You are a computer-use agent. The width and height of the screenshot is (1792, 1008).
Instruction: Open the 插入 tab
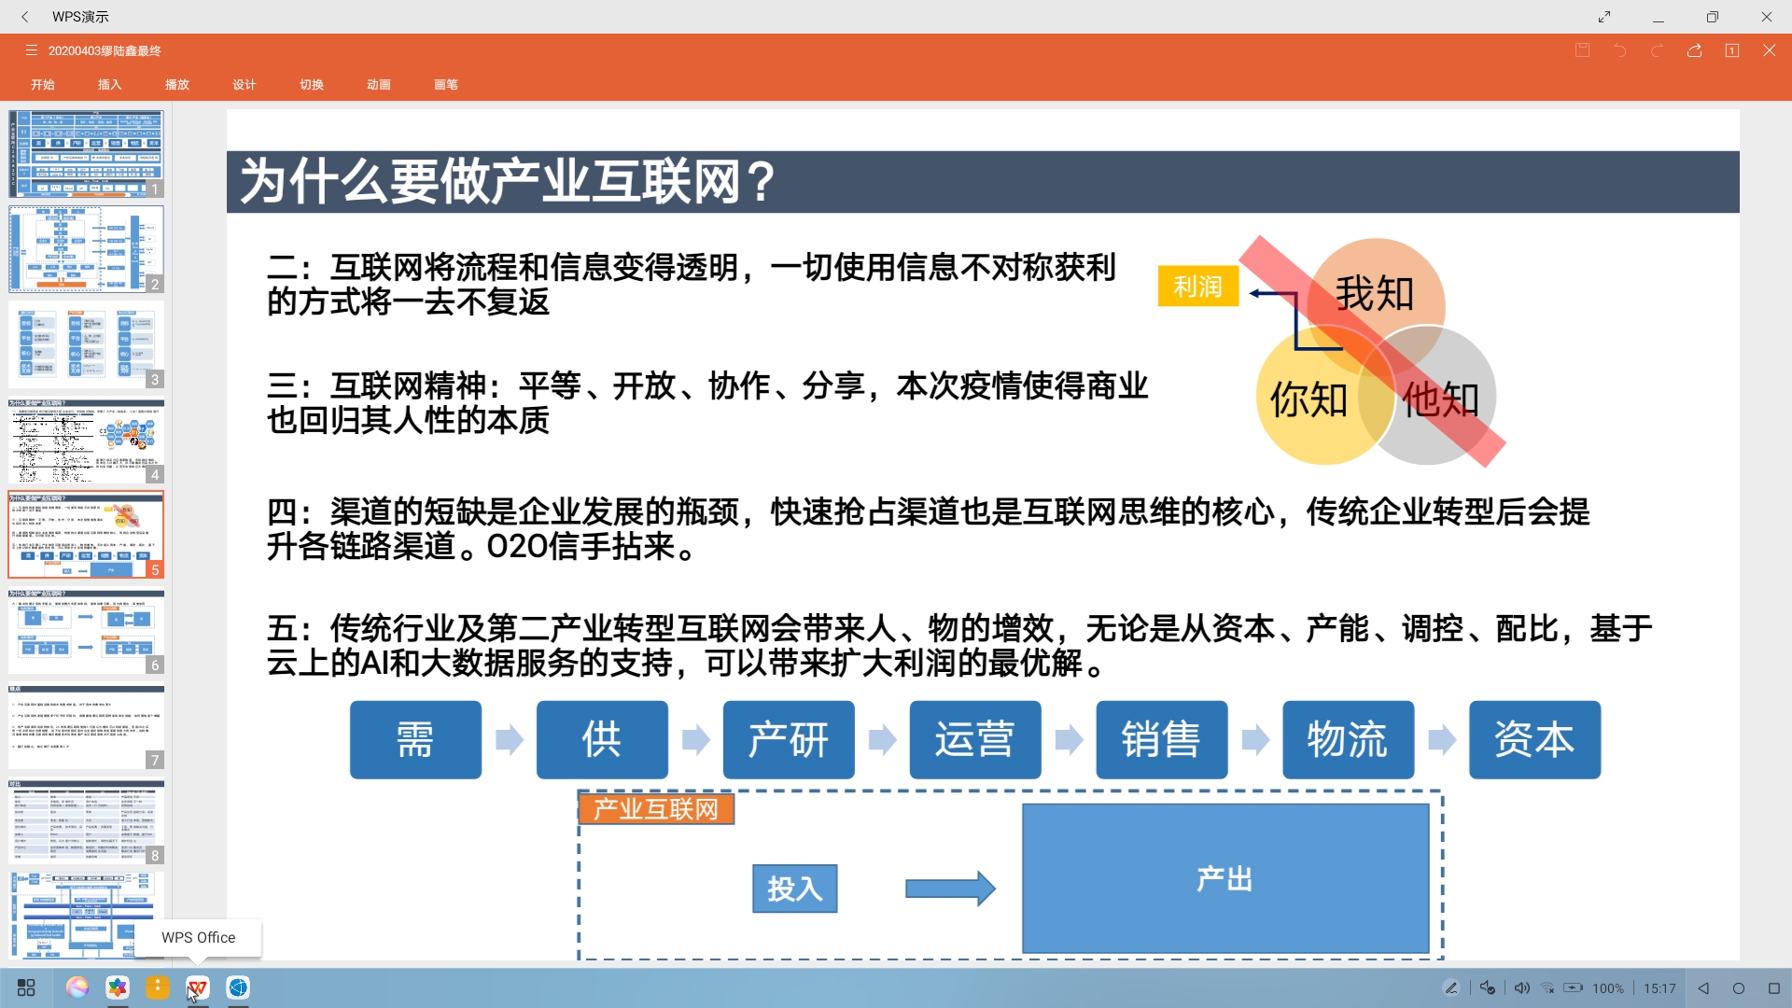pos(110,84)
